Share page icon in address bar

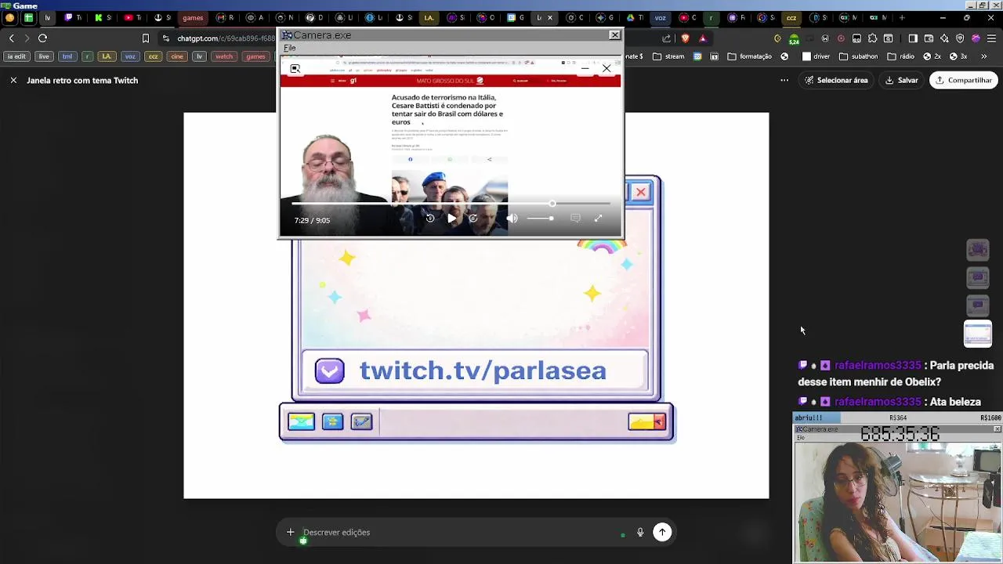click(667, 38)
